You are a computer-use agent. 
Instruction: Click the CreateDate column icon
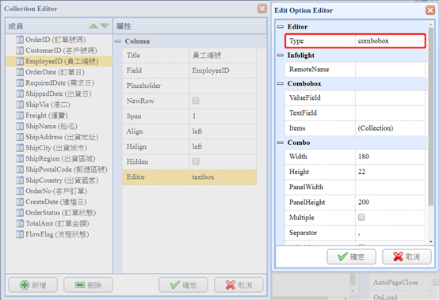(x=20, y=202)
